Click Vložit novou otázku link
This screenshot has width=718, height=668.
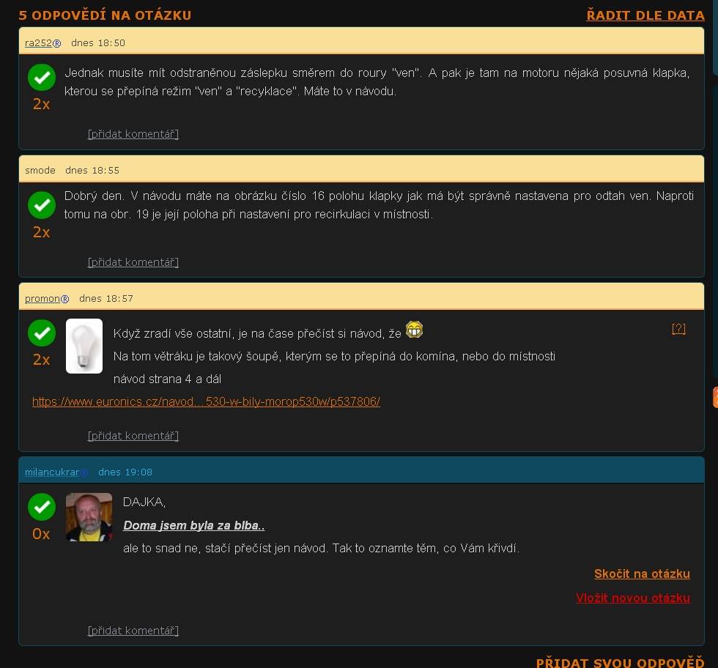[633, 598]
